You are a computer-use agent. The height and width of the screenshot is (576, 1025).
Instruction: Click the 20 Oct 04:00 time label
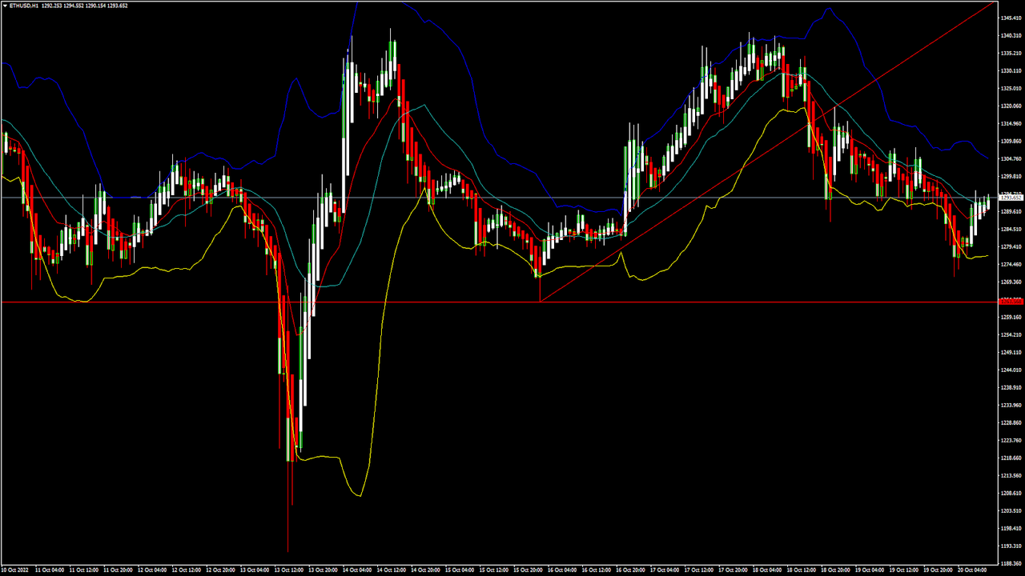971,570
